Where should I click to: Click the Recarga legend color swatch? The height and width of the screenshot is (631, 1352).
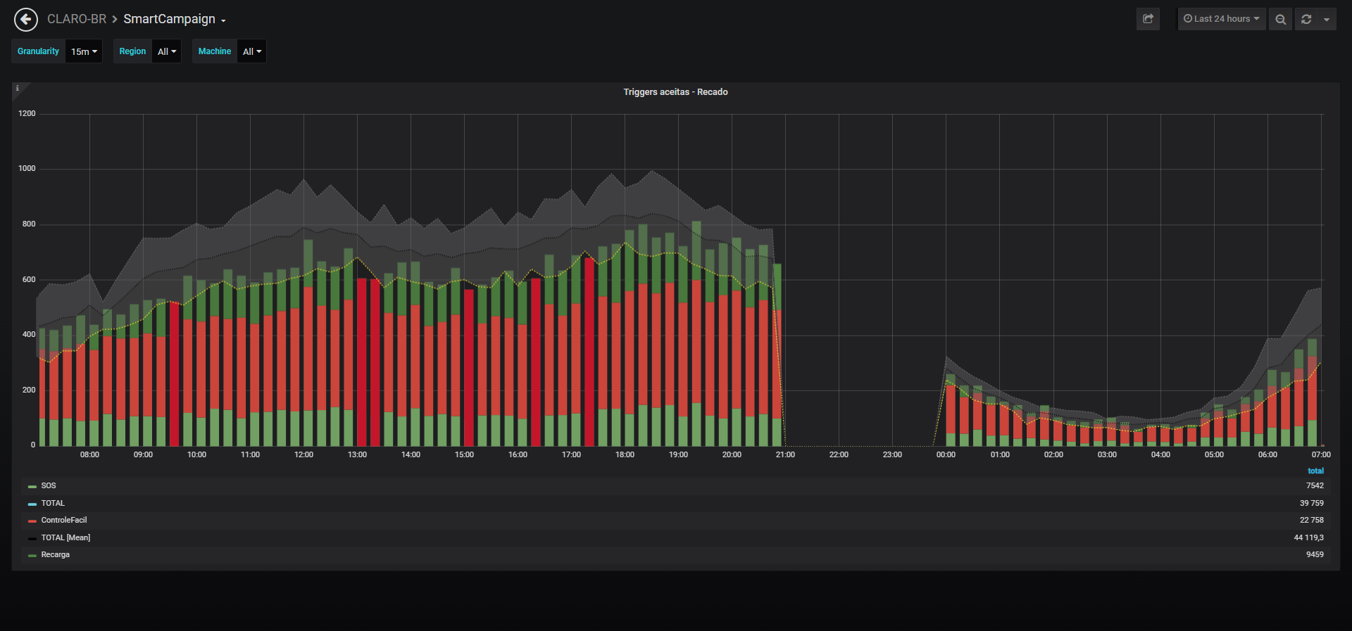(x=32, y=555)
